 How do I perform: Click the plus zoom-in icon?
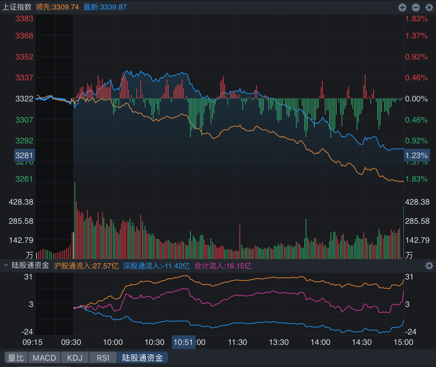point(402,7)
